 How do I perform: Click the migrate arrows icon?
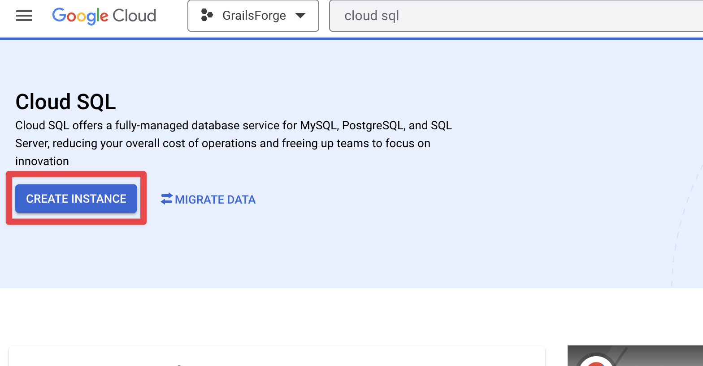(166, 199)
